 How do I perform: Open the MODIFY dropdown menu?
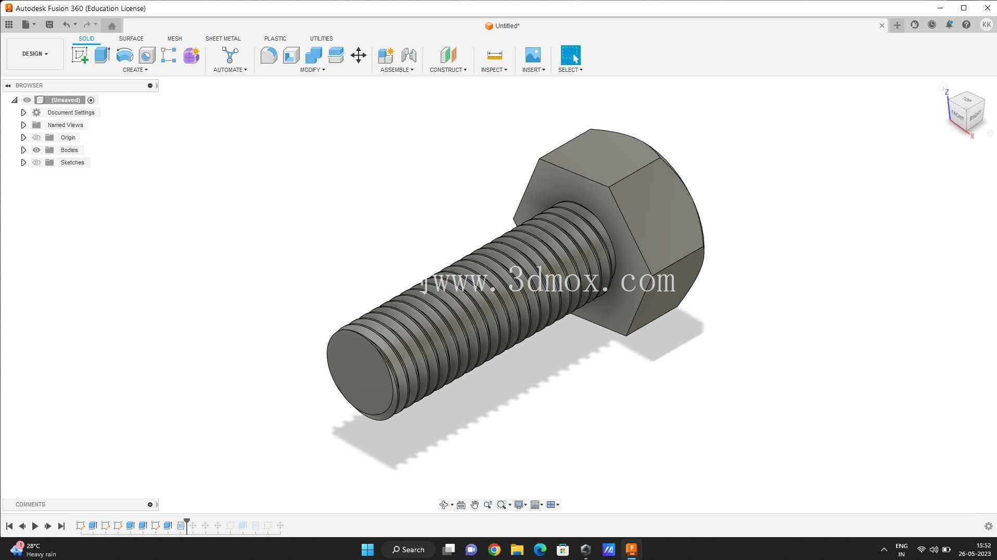click(x=312, y=70)
